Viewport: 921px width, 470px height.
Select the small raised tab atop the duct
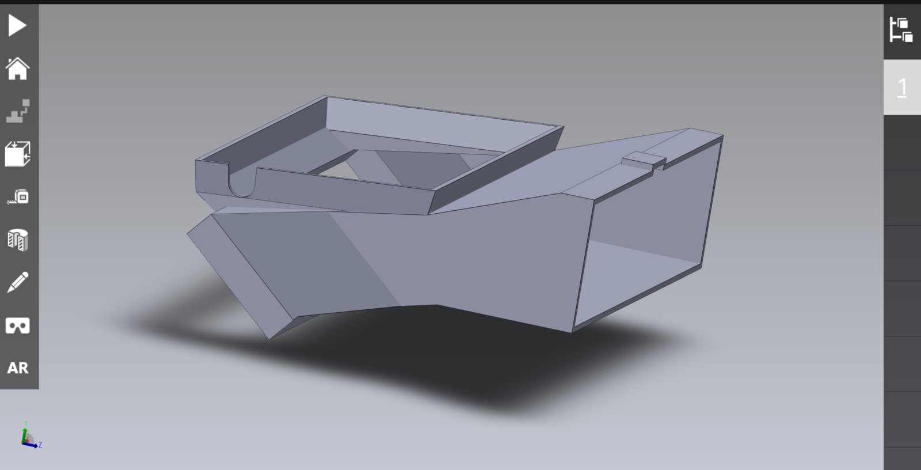coord(644,159)
